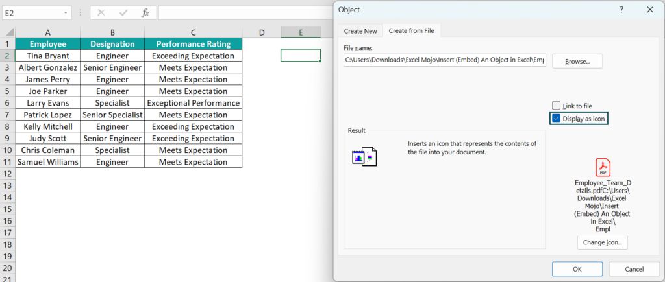
Task: Click the Cancel button in Object dialog
Action: coord(634,269)
